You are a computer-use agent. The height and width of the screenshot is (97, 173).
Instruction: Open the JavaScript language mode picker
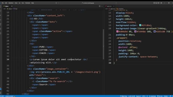[x=152, y=96]
